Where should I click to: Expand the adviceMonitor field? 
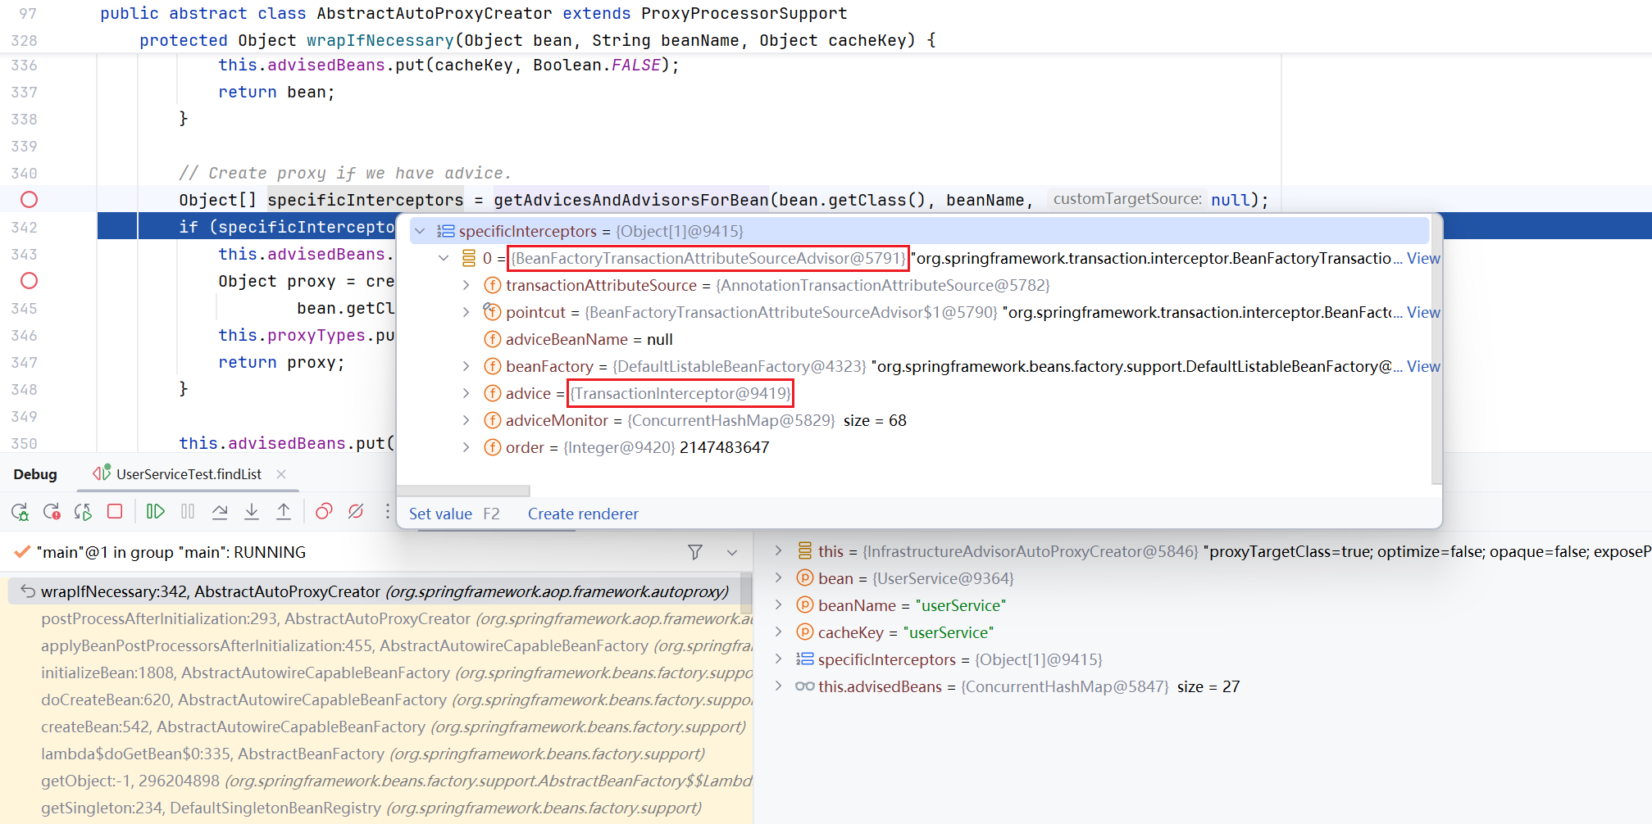(466, 420)
